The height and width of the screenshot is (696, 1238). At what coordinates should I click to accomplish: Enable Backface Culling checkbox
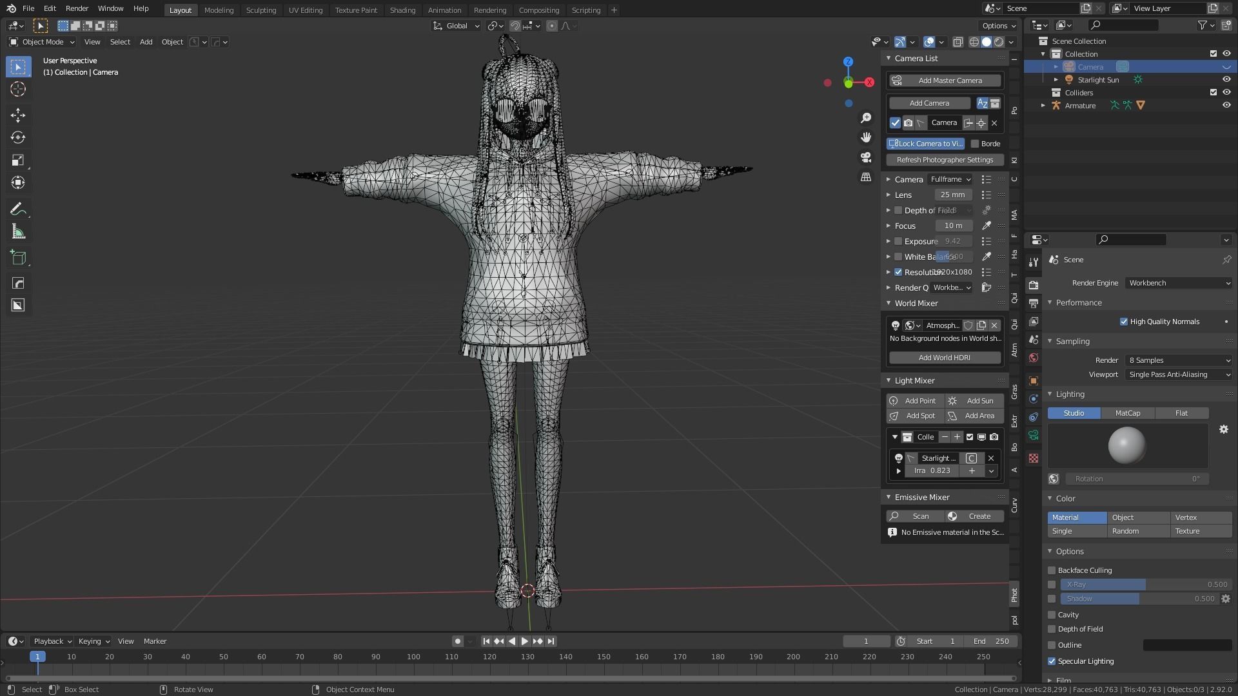pyautogui.click(x=1052, y=570)
